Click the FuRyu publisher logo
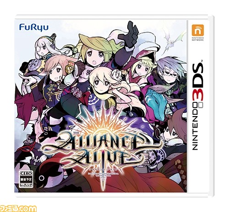229x212 pixels. point(34,28)
